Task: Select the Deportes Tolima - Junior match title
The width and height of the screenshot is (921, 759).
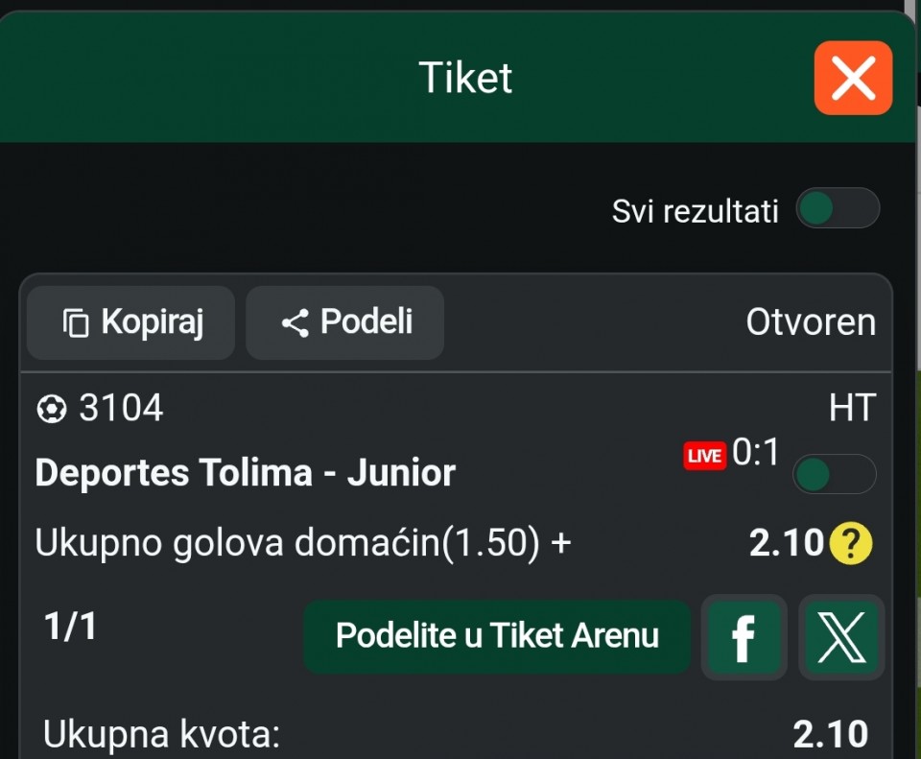Action: (x=245, y=473)
